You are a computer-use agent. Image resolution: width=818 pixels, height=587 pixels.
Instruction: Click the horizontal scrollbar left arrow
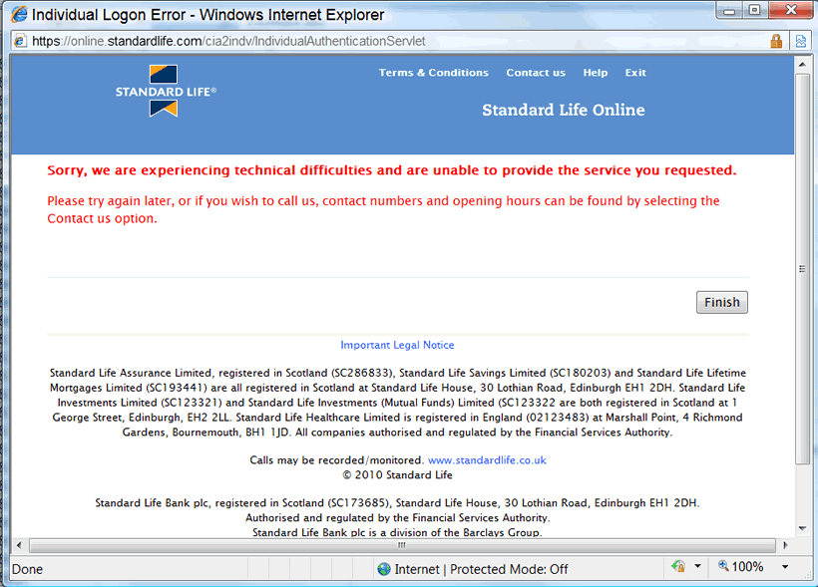pyautogui.click(x=19, y=545)
